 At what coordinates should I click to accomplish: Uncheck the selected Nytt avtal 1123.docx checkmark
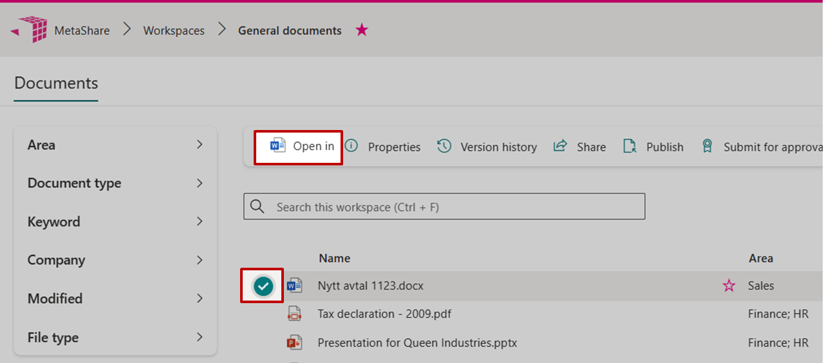pyautogui.click(x=263, y=286)
